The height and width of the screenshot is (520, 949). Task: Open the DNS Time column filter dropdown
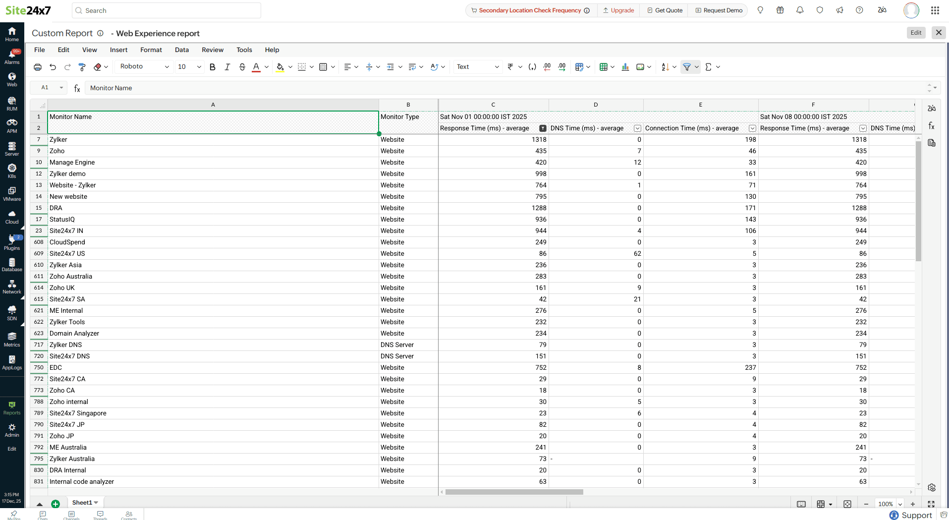(637, 128)
